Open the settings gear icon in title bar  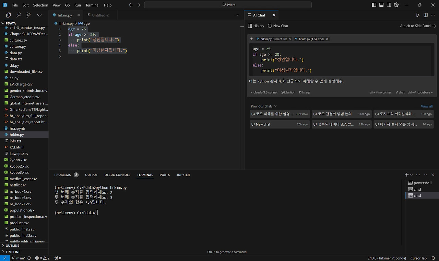396,5
